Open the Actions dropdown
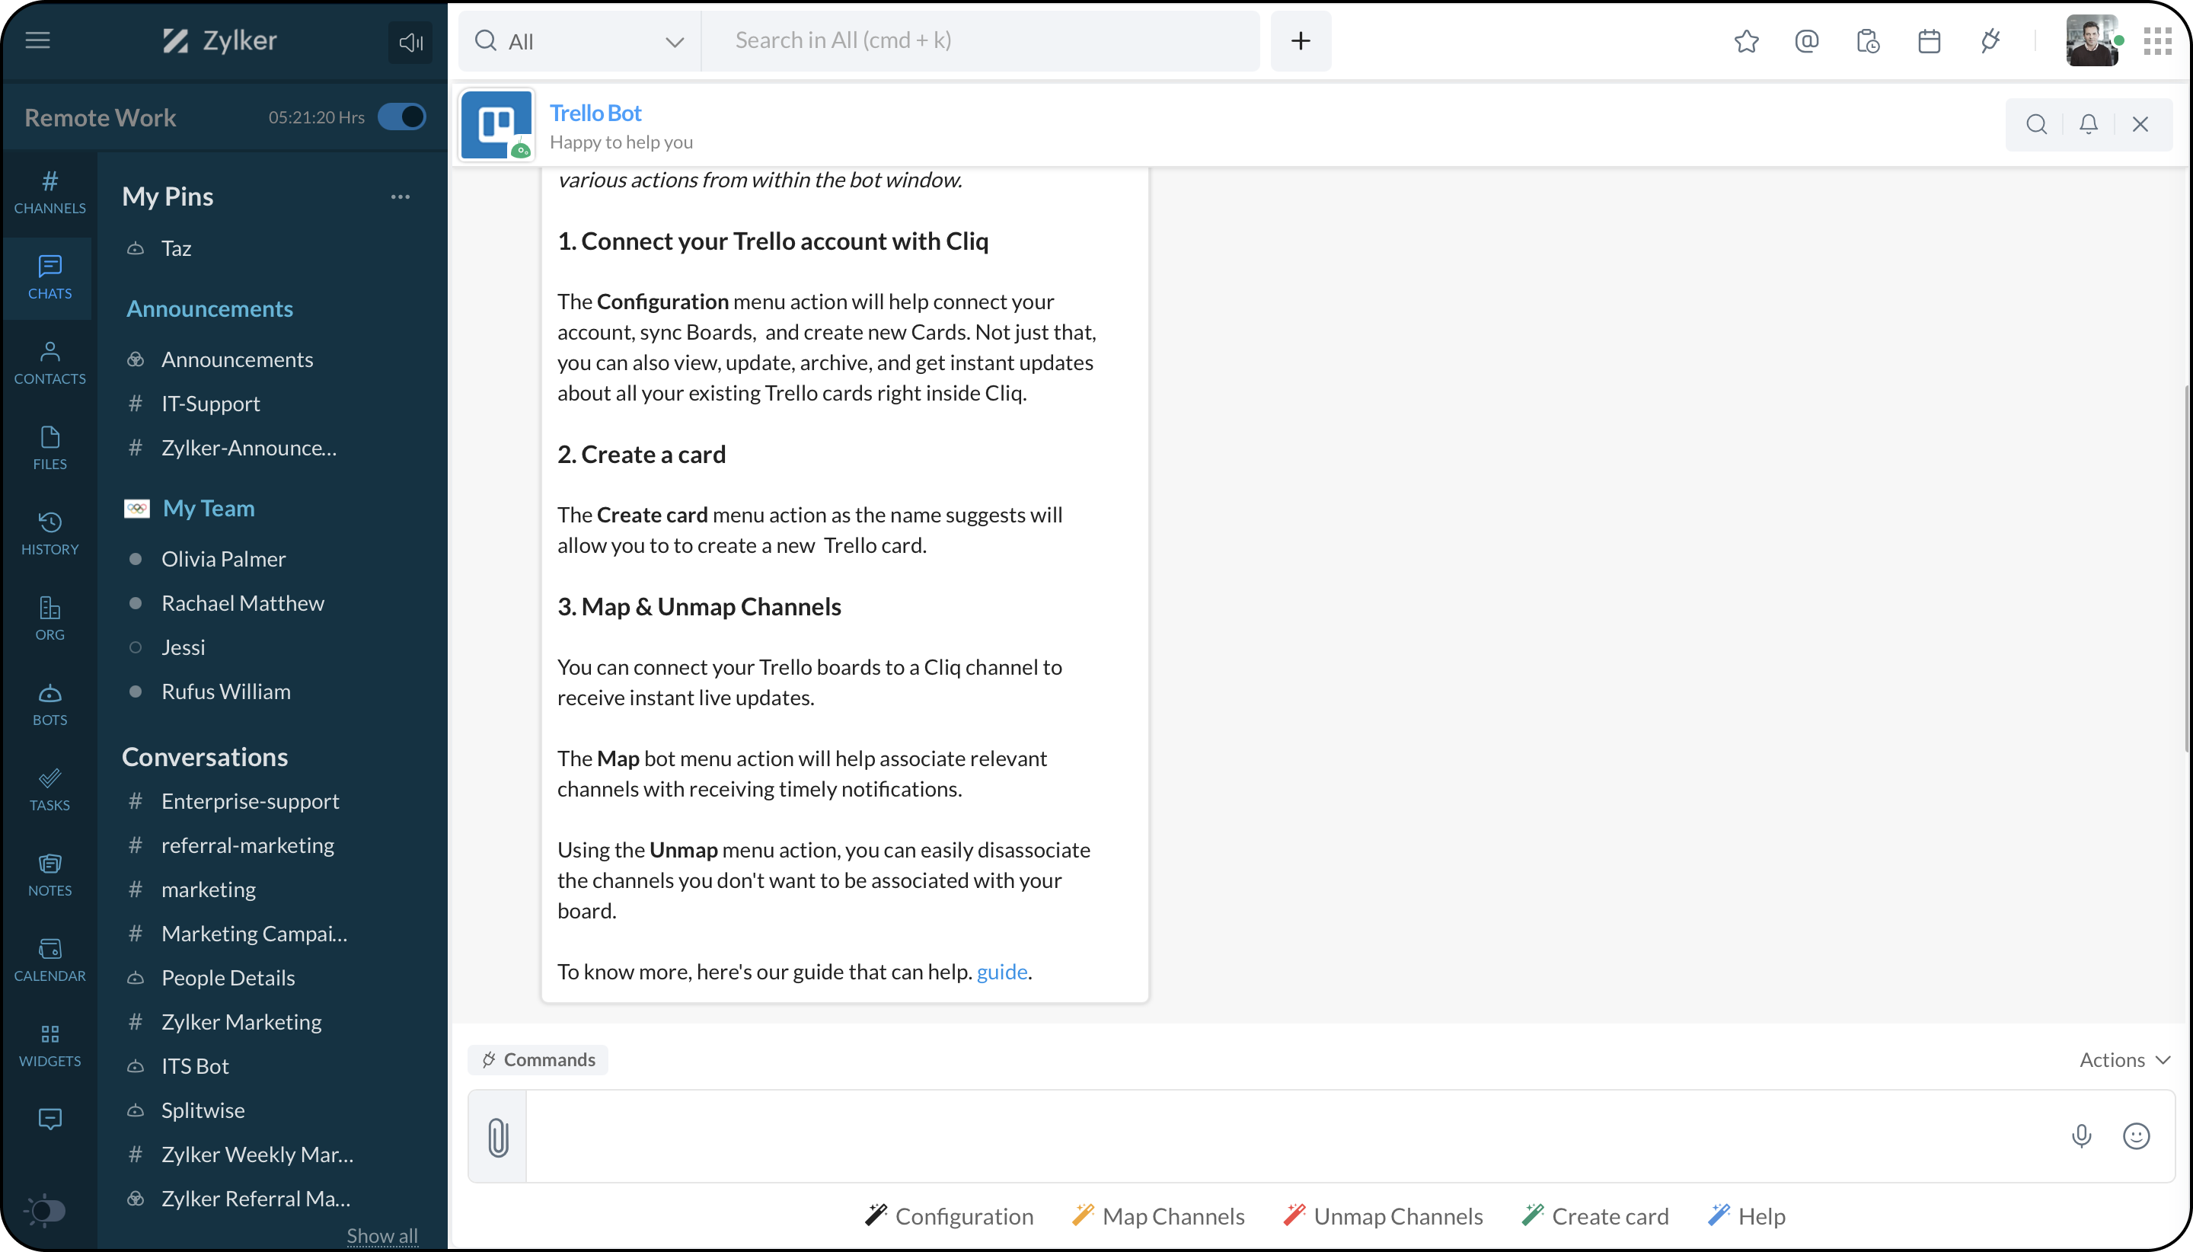Screen dimensions: 2193x1252 (x=2124, y=1060)
